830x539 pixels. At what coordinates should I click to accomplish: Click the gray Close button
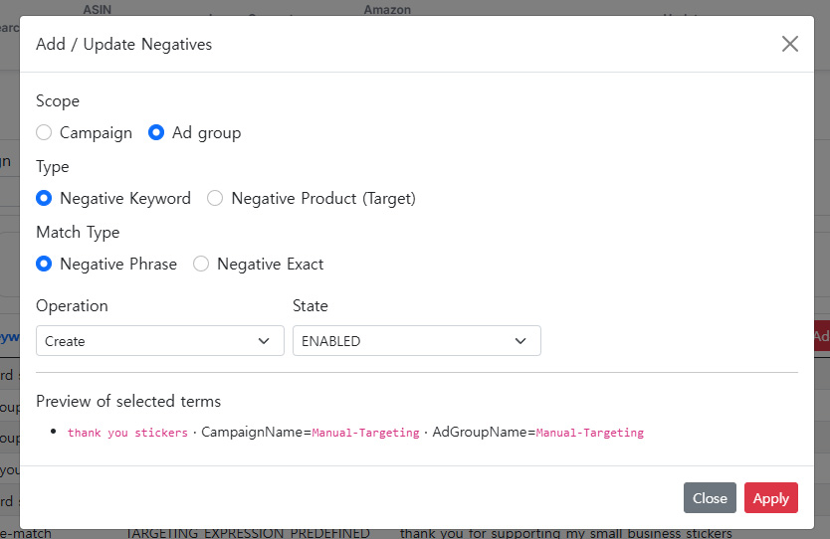click(710, 498)
